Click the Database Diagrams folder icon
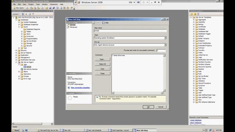 tap(25, 29)
